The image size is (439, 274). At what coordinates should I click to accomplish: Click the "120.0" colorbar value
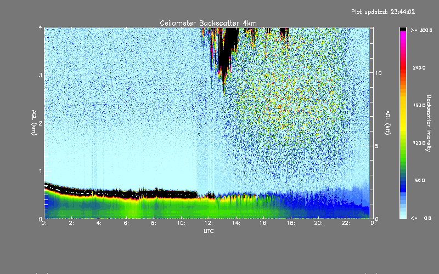tap(419, 143)
